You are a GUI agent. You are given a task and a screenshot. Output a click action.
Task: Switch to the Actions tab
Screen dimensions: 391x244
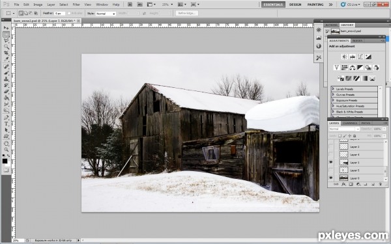pyautogui.click(x=332, y=25)
